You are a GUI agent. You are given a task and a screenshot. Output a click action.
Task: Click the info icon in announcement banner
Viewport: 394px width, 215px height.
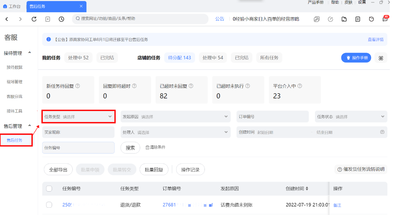coord(49,39)
